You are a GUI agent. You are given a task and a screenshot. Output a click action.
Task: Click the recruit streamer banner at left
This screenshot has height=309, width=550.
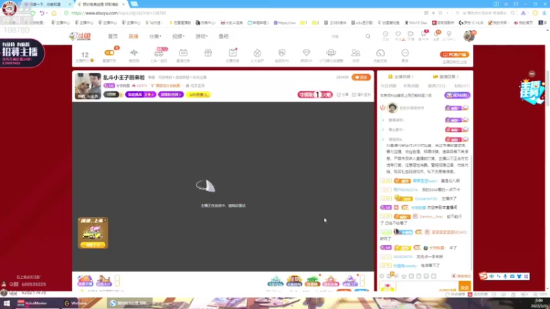pos(22,54)
